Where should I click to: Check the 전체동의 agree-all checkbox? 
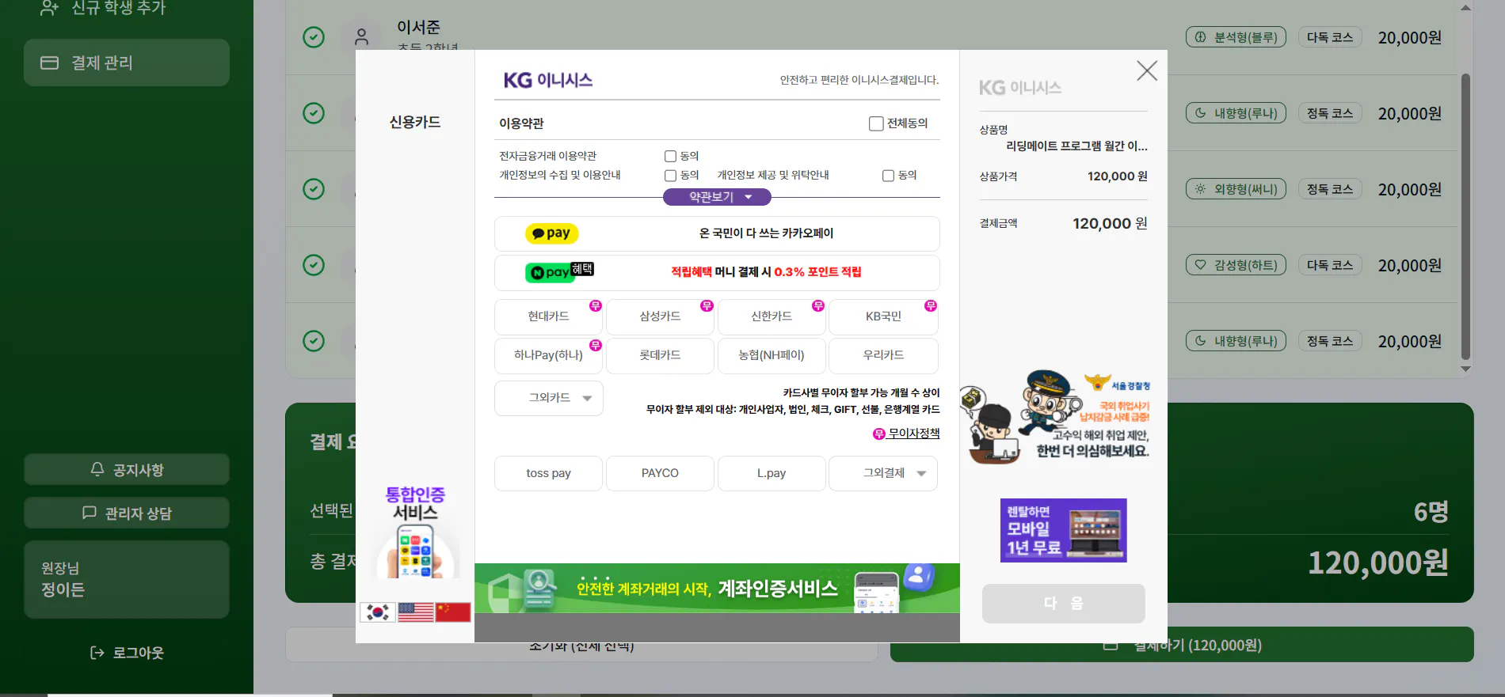tap(876, 123)
